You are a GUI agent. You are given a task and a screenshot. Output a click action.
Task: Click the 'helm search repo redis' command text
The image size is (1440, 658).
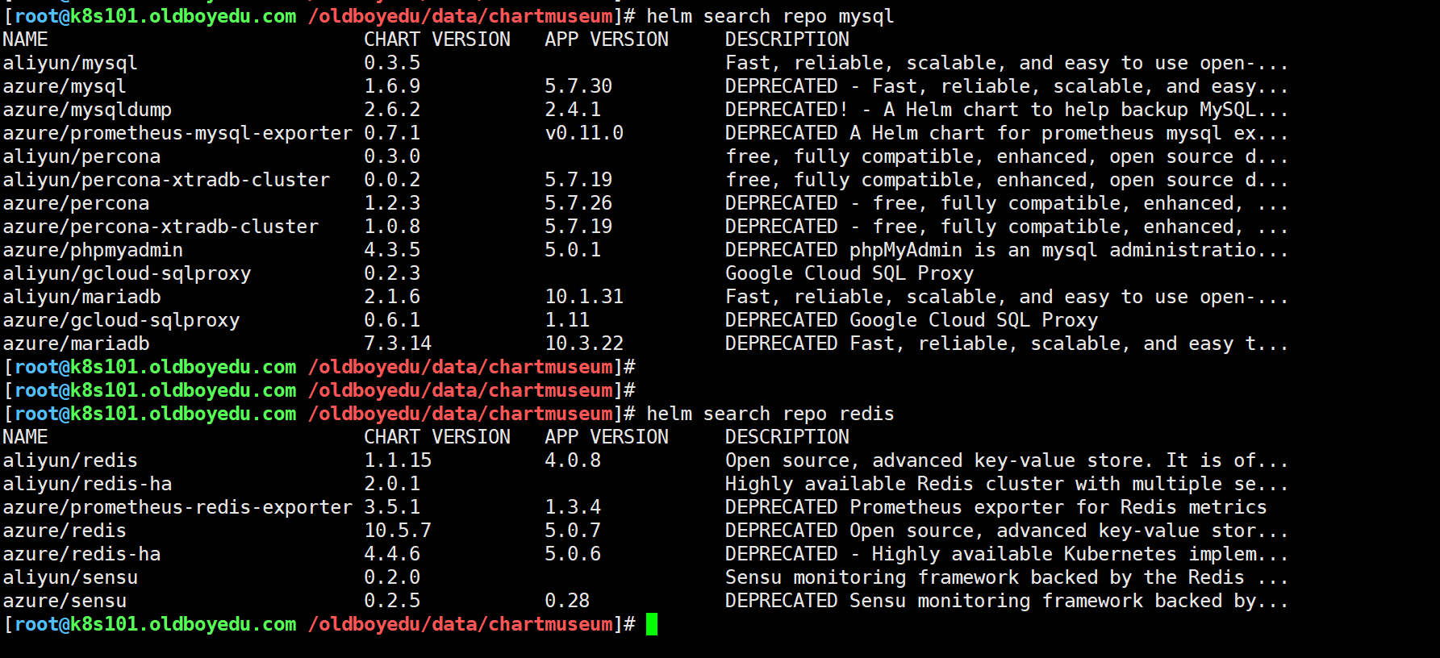[770, 414]
